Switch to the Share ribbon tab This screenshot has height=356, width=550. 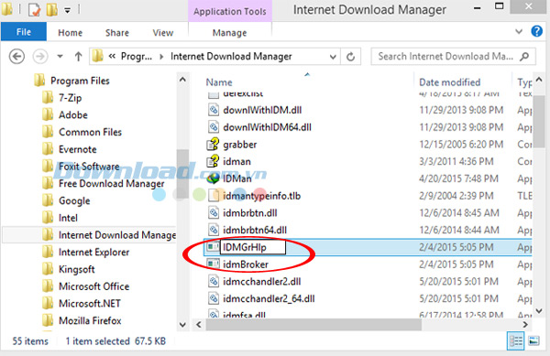click(117, 33)
